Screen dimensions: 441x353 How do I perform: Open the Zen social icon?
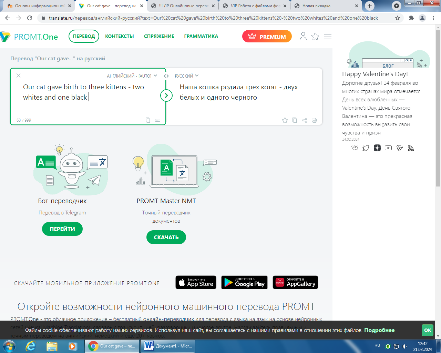tap(377, 148)
